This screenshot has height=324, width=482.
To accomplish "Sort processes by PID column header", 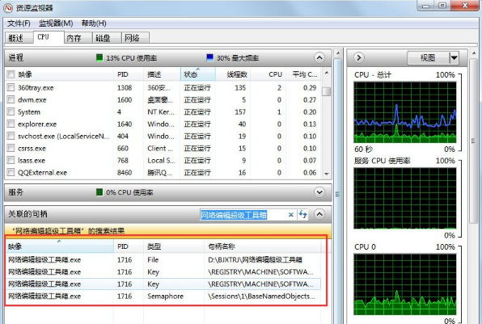I will (129, 74).
